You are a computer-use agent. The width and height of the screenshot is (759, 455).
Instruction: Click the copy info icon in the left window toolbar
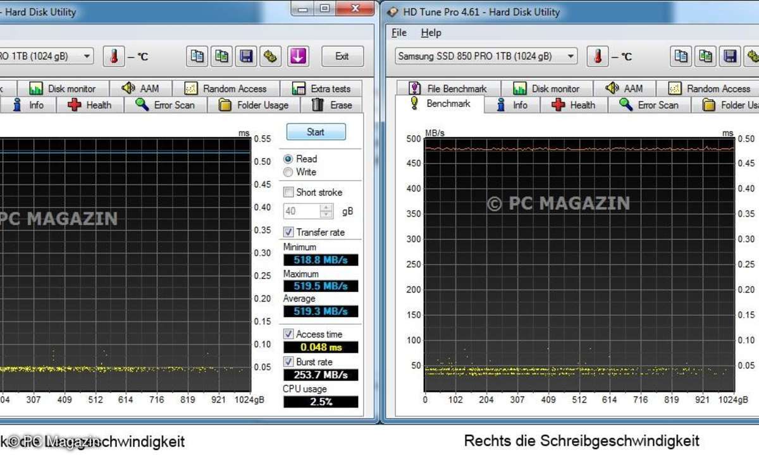pyautogui.click(x=197, y=56)
